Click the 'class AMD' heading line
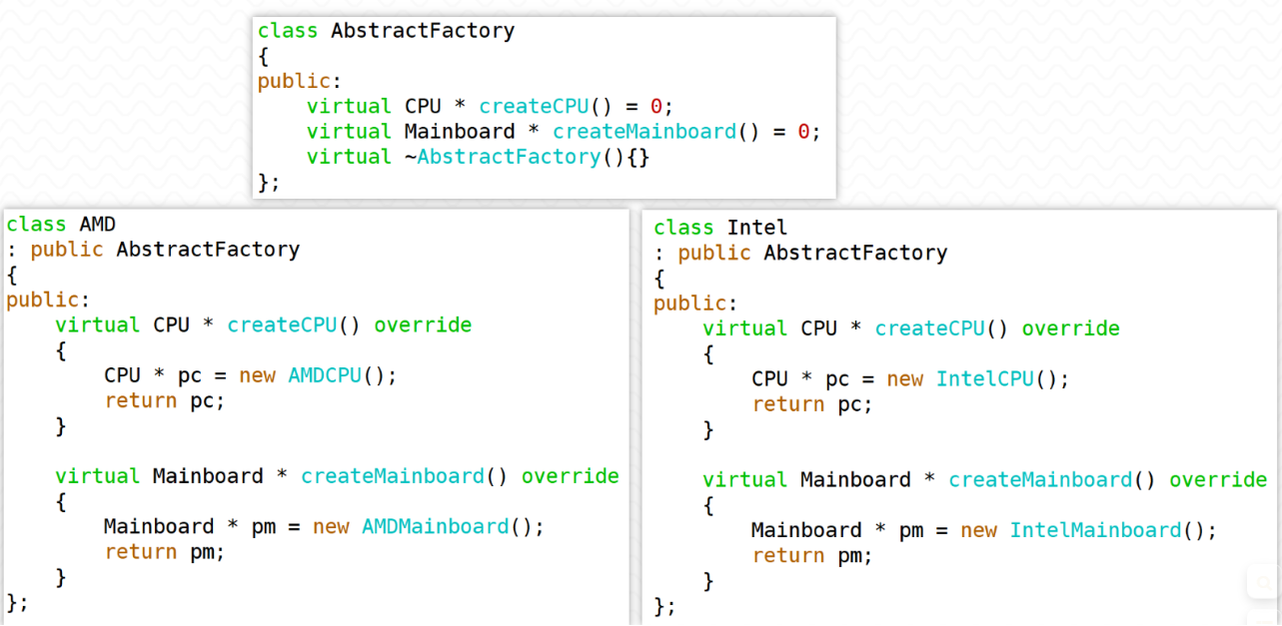Screen dimensions: 1282x626 point(61,224)
